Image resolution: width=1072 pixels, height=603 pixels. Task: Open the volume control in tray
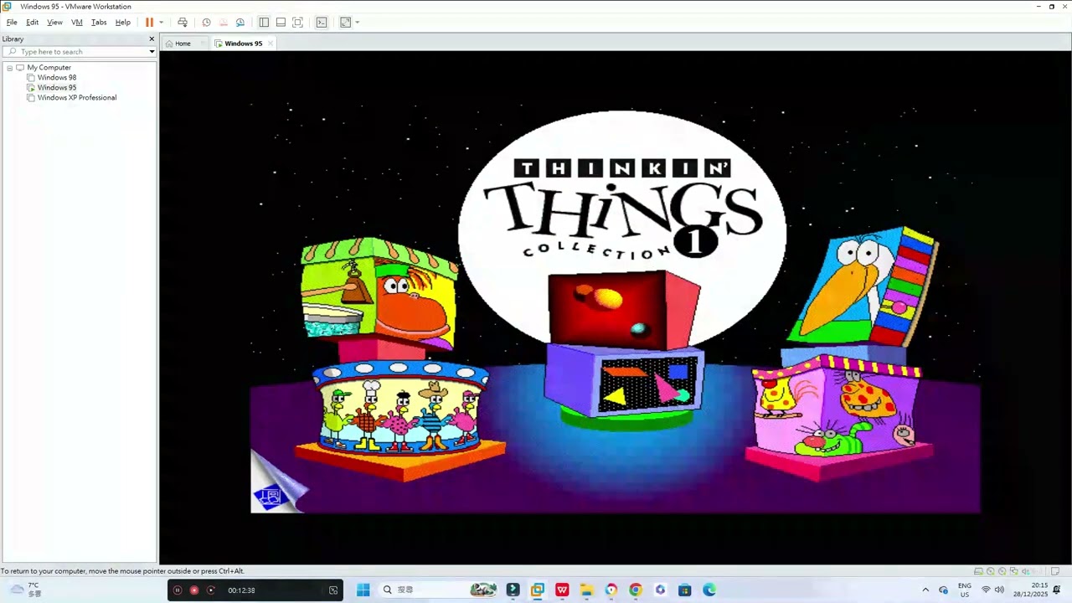pyautogui.click(x=999, y=590)
